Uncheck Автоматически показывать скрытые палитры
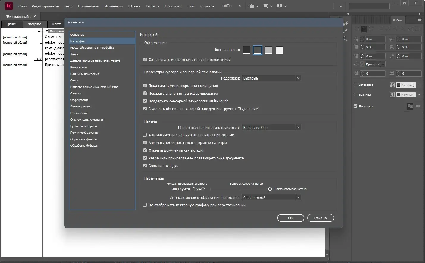The height and width of the screenshot is (263, 425). tap(145, 143)
